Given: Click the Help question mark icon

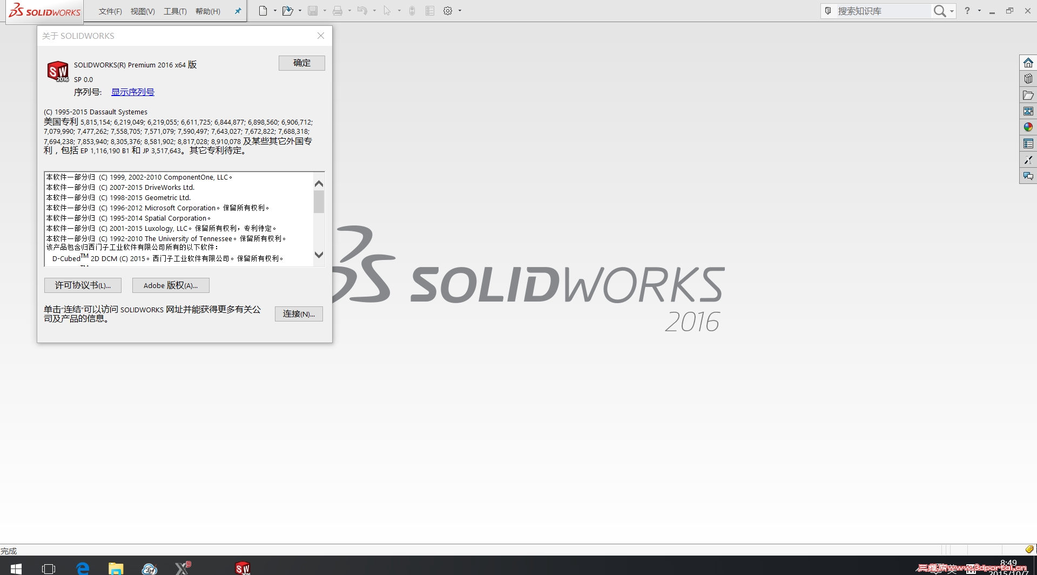Looking at the screenshot, I should (967, 11).
